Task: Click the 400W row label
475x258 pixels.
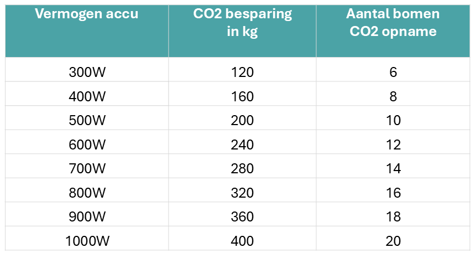Action: tap(87, 96)
